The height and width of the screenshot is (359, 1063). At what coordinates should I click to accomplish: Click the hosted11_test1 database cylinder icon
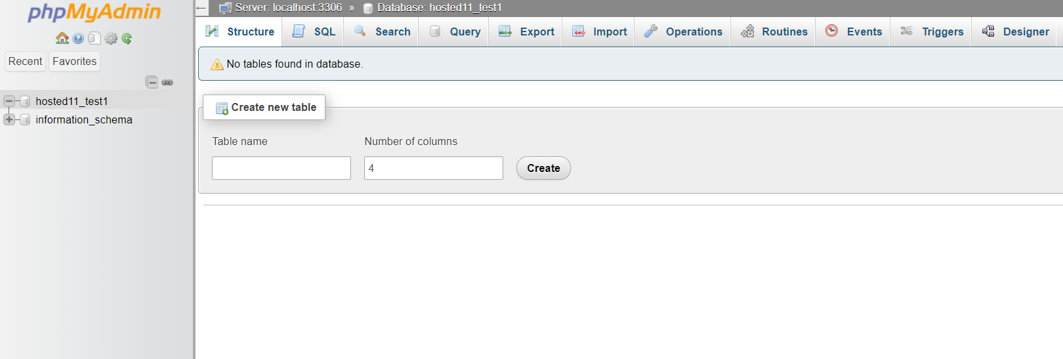(25, 101)
